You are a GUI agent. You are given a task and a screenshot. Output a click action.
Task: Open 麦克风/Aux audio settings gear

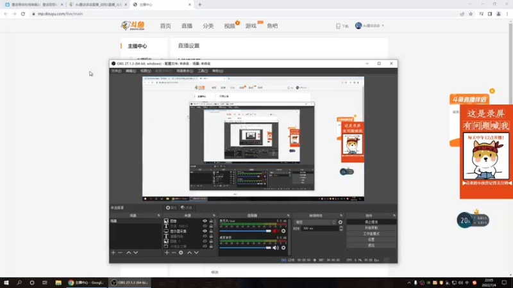click(283, 231)
